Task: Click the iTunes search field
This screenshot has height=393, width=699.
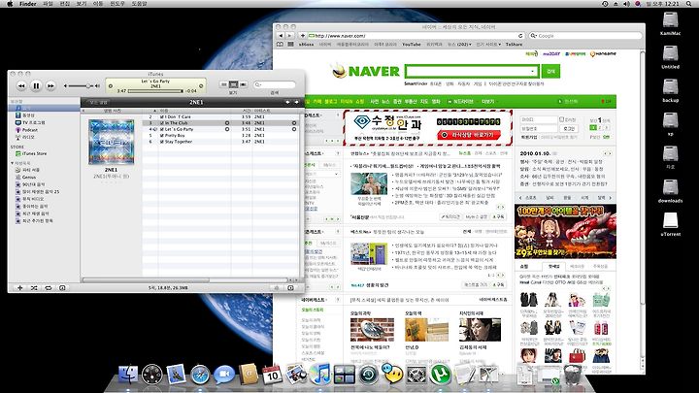Action: [275, 84]
